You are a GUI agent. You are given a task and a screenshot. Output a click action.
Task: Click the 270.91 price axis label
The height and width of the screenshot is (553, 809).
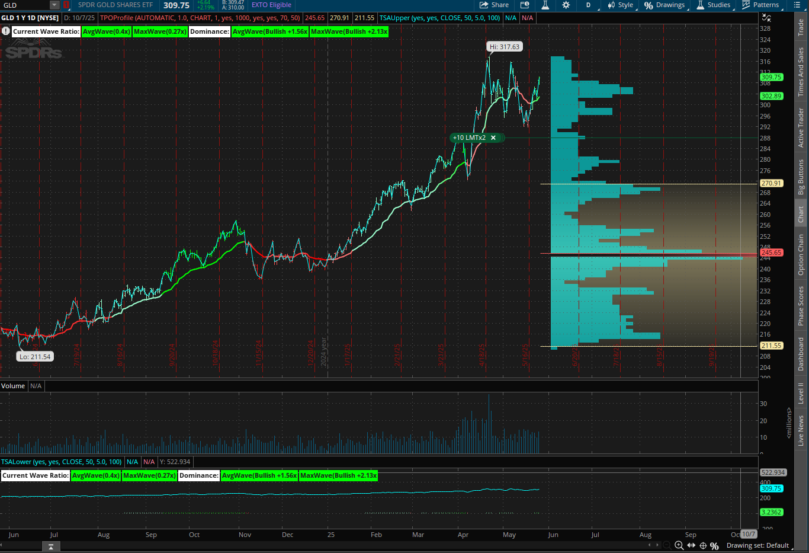771,184
